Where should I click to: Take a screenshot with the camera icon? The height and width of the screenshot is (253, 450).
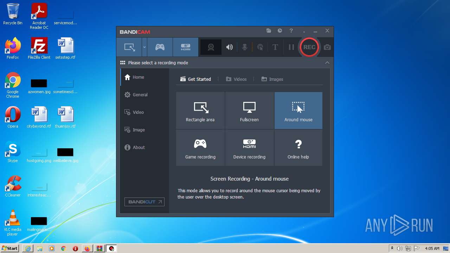pos(327,47)
